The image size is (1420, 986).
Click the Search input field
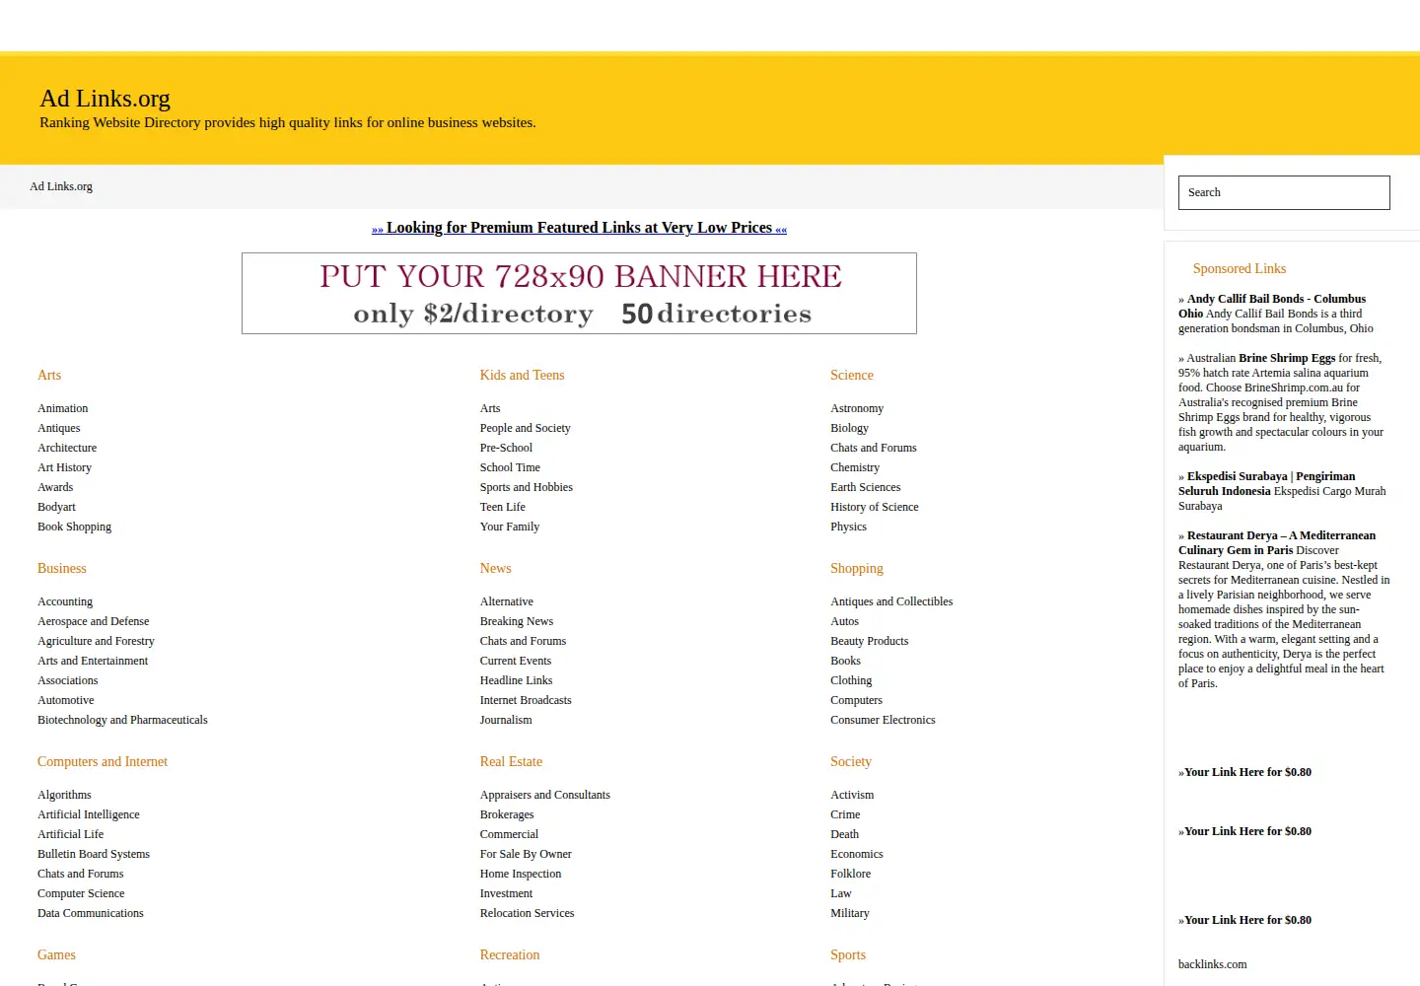[x=1284, y=192]
